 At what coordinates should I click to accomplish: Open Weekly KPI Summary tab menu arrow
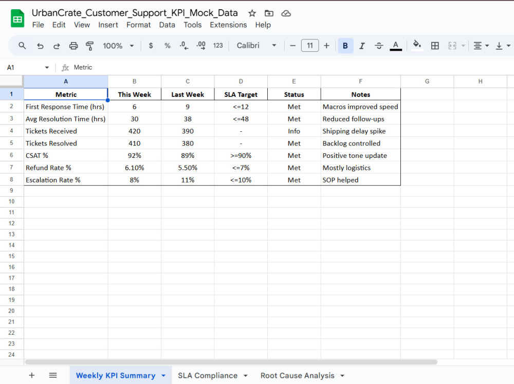point(163,376)
